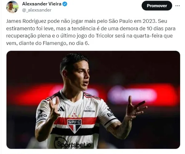Click the word "Tricolor" in the tweet

105,36
